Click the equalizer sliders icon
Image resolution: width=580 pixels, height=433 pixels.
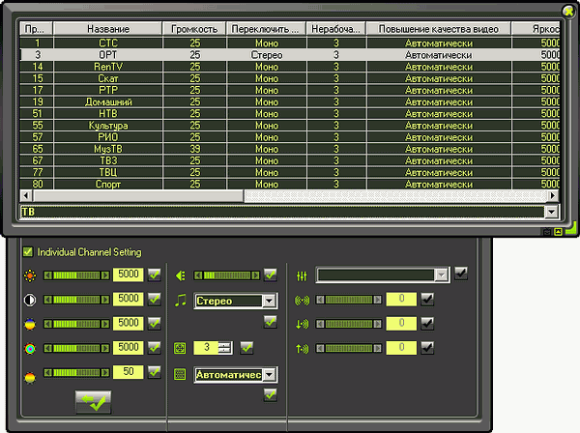pyautogui.click(x=302, y=275)
